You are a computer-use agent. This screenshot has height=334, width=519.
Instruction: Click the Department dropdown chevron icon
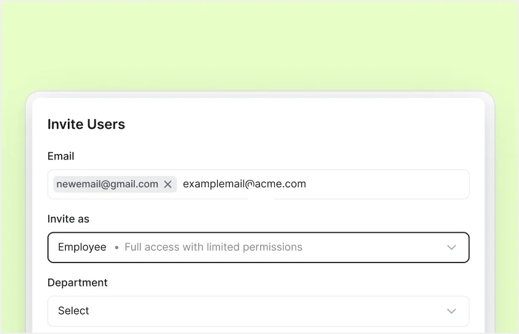click(451, 311)
